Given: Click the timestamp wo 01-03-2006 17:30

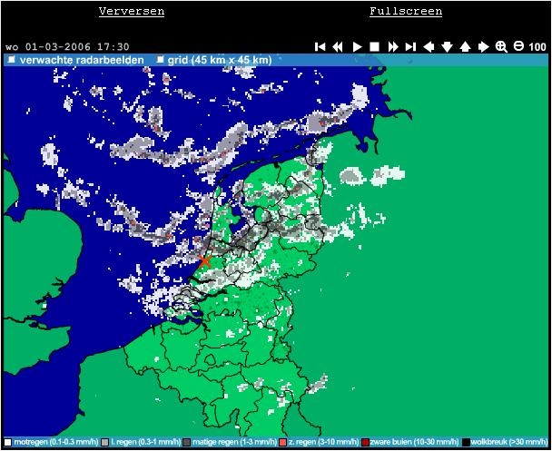Looking at the screenshot, I should point(67,47).
